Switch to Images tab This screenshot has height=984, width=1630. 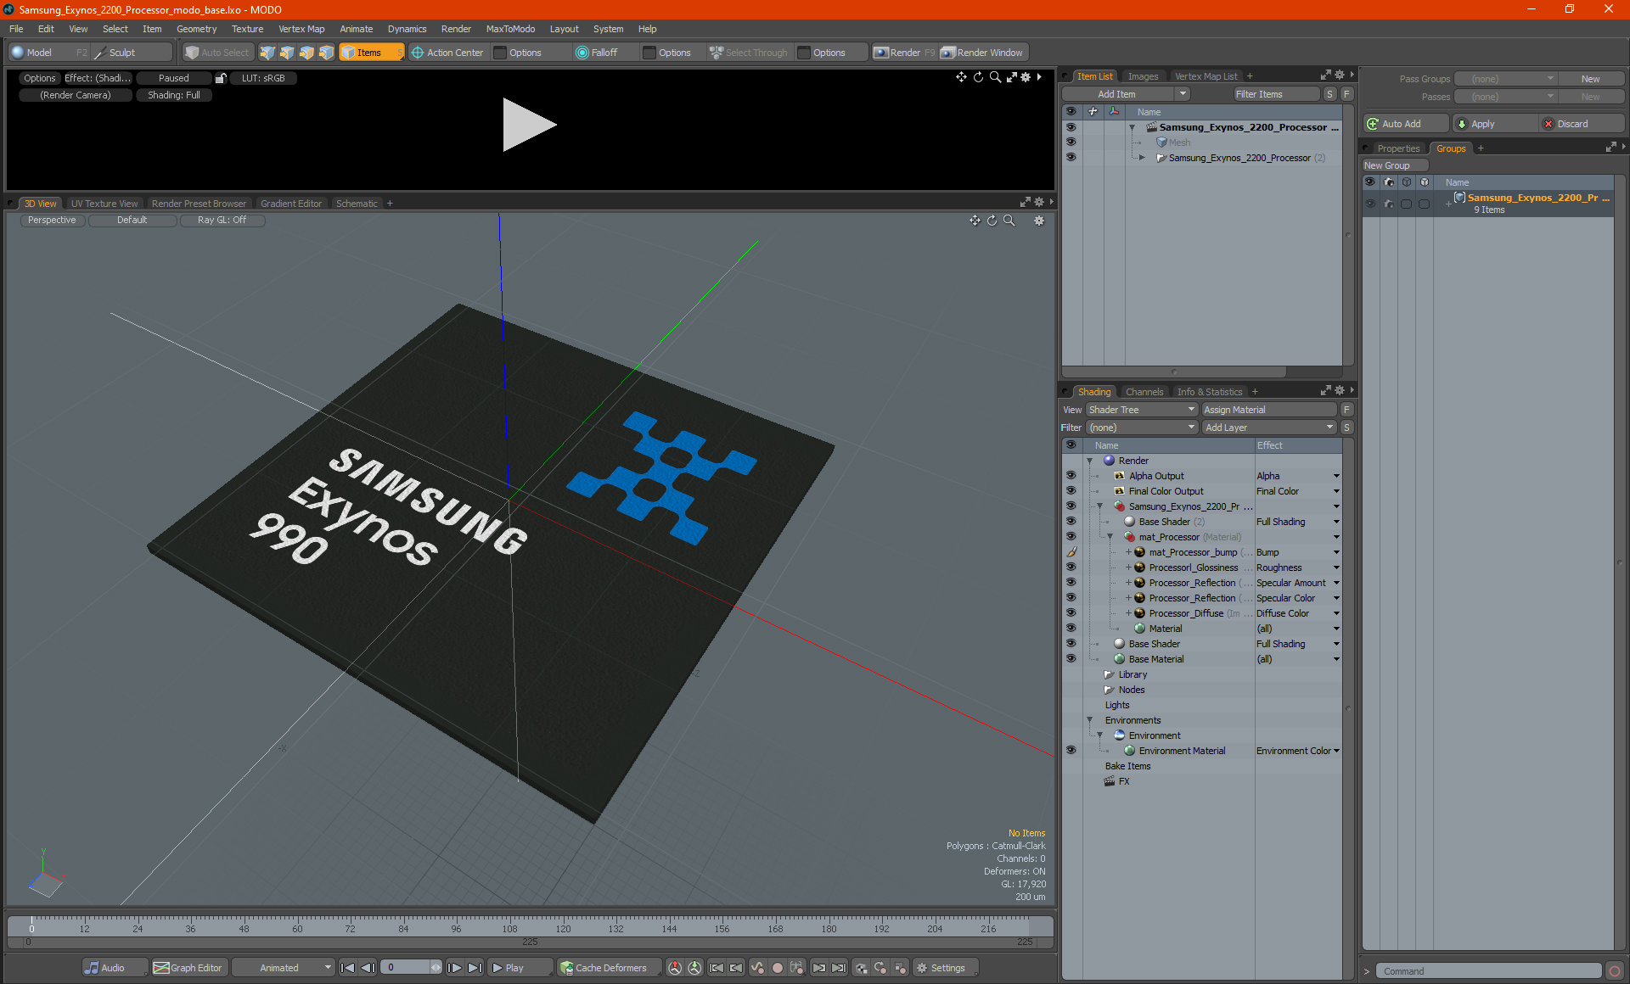click(x=1143, y=76)
